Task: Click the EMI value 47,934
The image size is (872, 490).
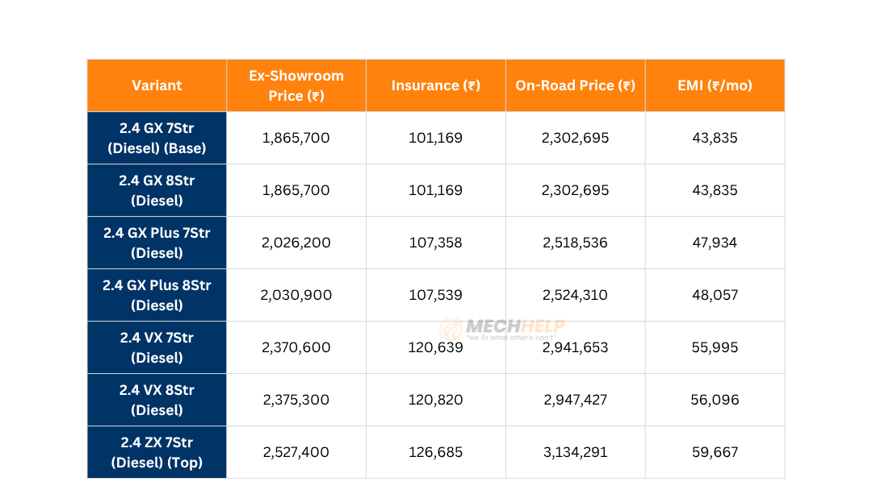Action: (715, 243)
